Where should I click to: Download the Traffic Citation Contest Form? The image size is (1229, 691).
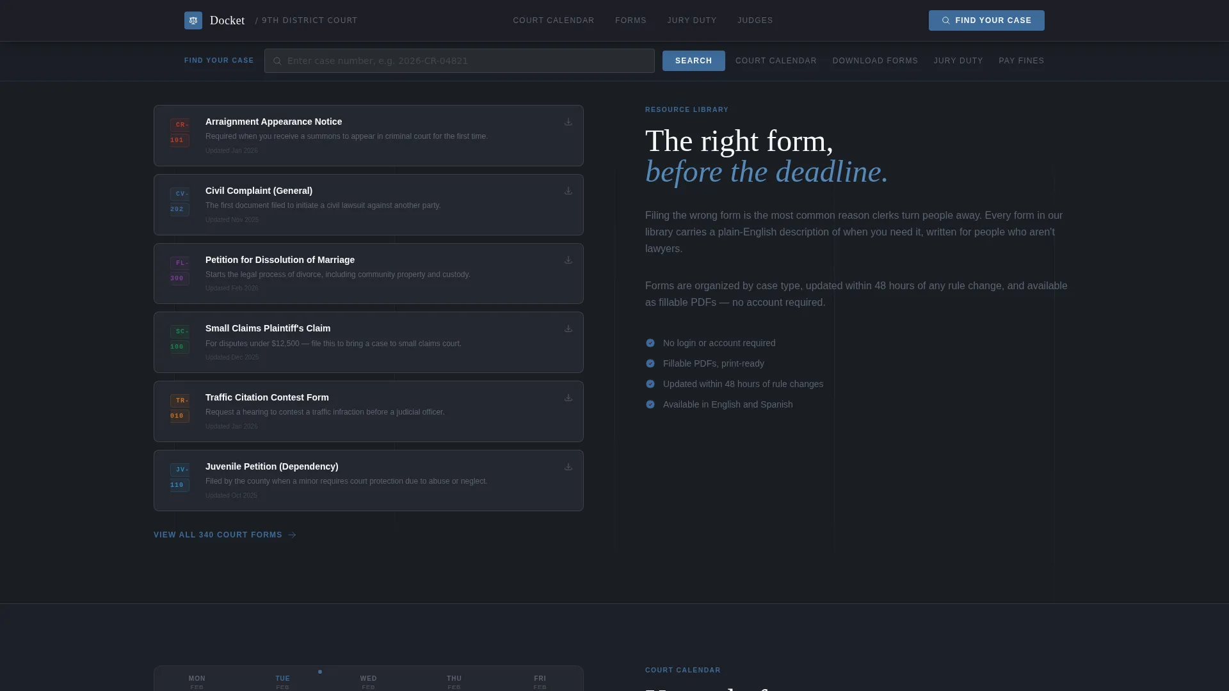pos(568,397)
